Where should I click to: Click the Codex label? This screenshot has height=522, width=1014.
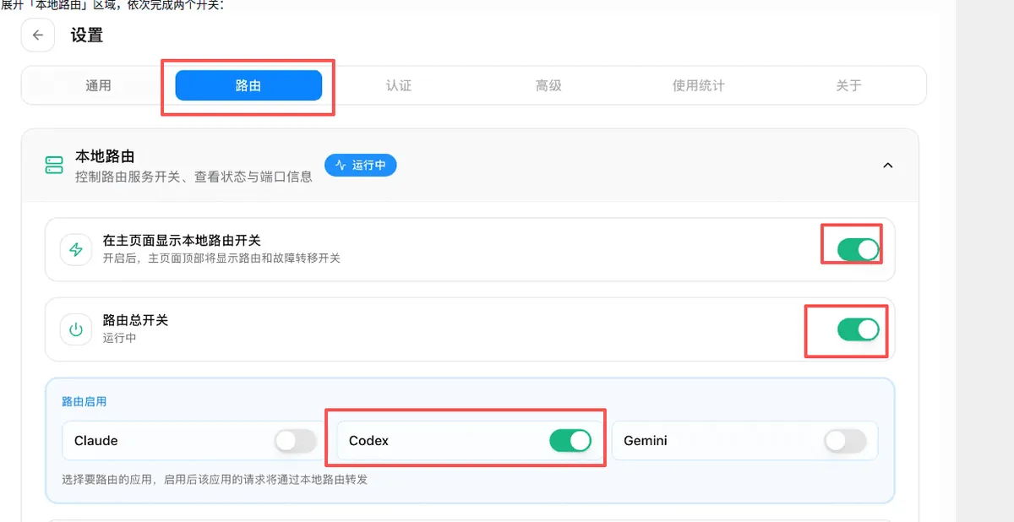[x=369, y=441]
